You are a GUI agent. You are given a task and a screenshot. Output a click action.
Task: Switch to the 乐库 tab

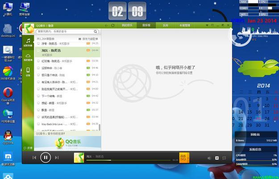(x=165, y=26)
